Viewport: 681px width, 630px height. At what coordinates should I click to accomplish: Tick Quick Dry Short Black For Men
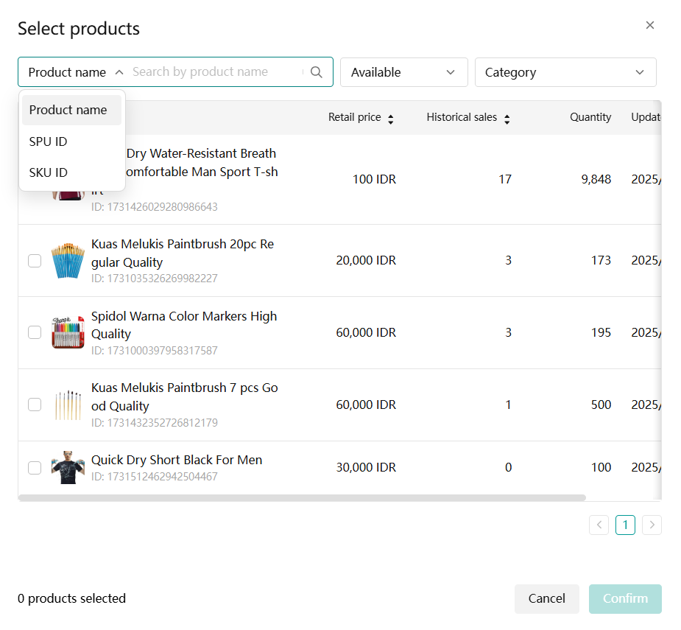pos(35,468)
